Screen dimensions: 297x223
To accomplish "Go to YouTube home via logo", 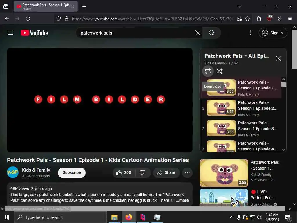I will pyautogui.click(x=34, y=33).
